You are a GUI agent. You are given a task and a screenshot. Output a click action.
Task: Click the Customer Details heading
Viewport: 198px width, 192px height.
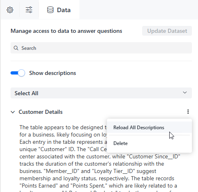(x=40, y=112)
